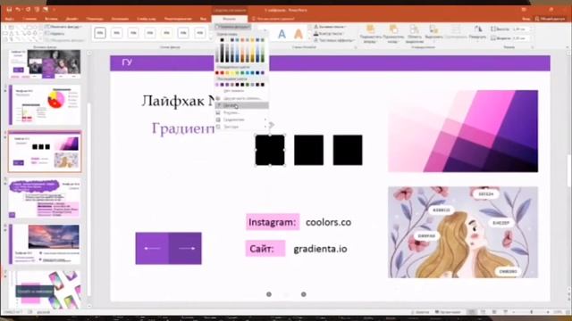Image resolution: width=572 pixels, height=321 pixels.
Task: Apply the fourth shape style preset
Action: (x=150, y=33)
